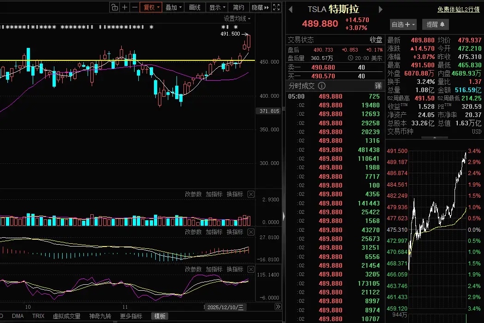
Task: Open the 显示 display dropdown
Action: click(x=217, y=7)
